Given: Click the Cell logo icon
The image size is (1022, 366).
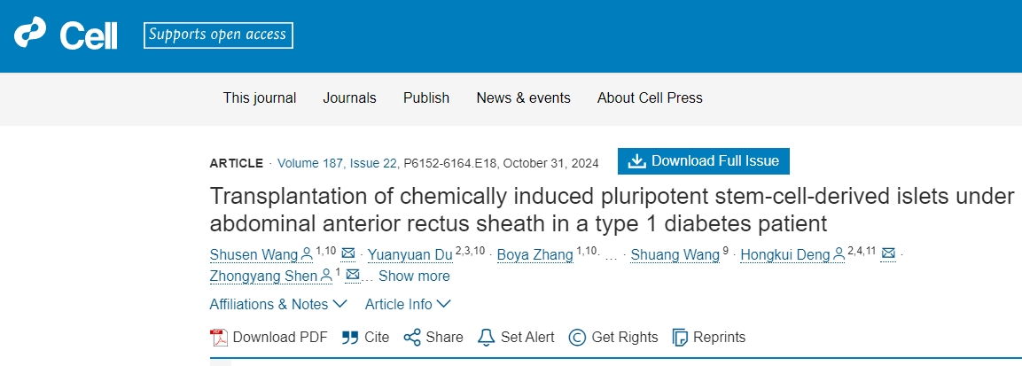Looking at the screenshot, I should click(31, 35).
